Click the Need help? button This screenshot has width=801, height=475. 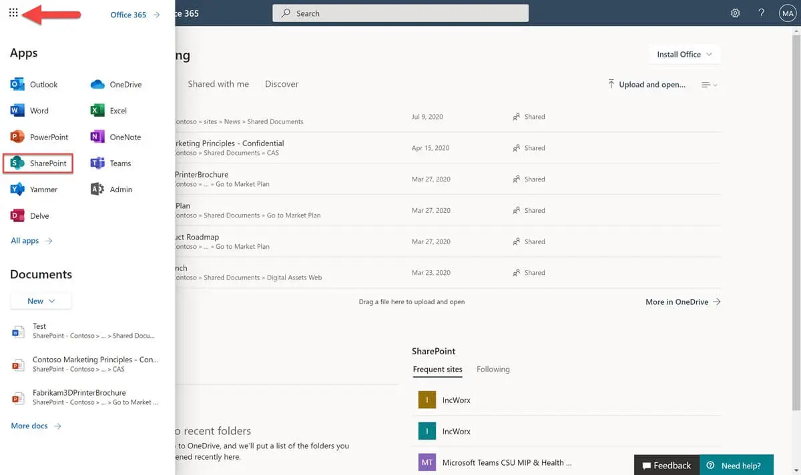pyautogui.click(x=736, y=465)
